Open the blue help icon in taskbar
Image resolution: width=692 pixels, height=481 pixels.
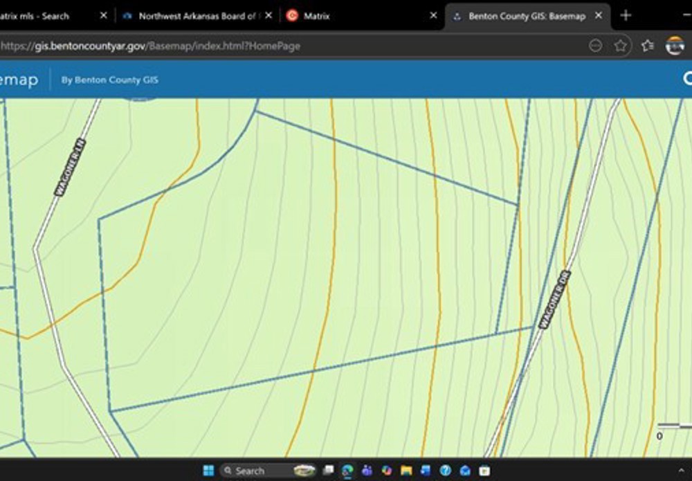click(x=446, y=471)
